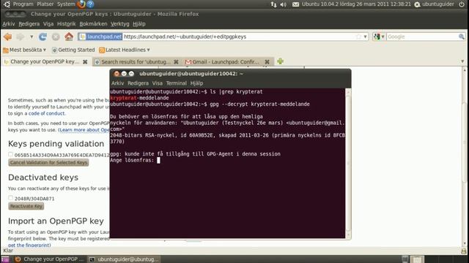The width and height of the screenshot is (469, 263).
Task: Open Redigera menu in the terminal window
Action: point(138,83)
